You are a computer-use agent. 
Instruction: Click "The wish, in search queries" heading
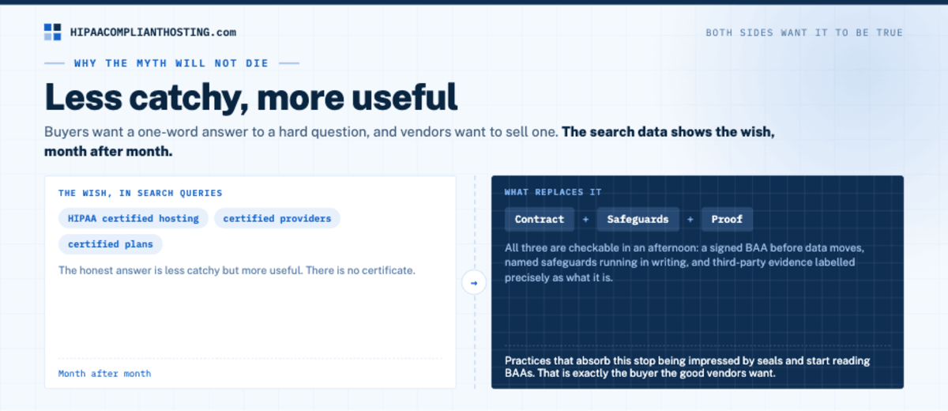[141, 193]
